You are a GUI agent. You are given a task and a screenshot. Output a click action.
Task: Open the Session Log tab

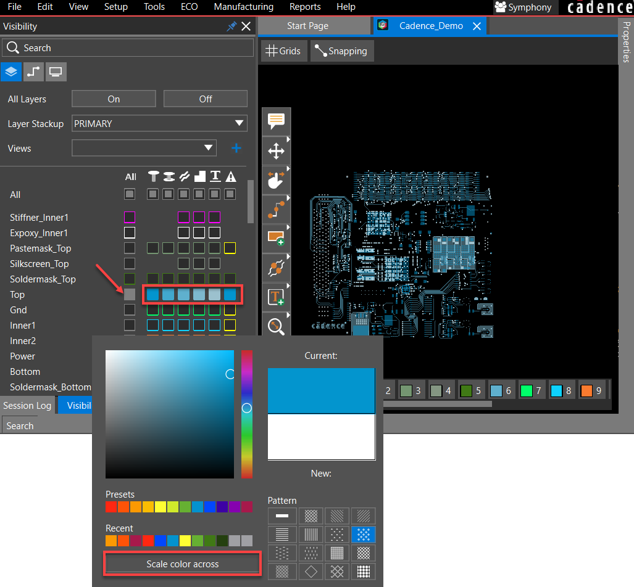(x=28, y=406)
